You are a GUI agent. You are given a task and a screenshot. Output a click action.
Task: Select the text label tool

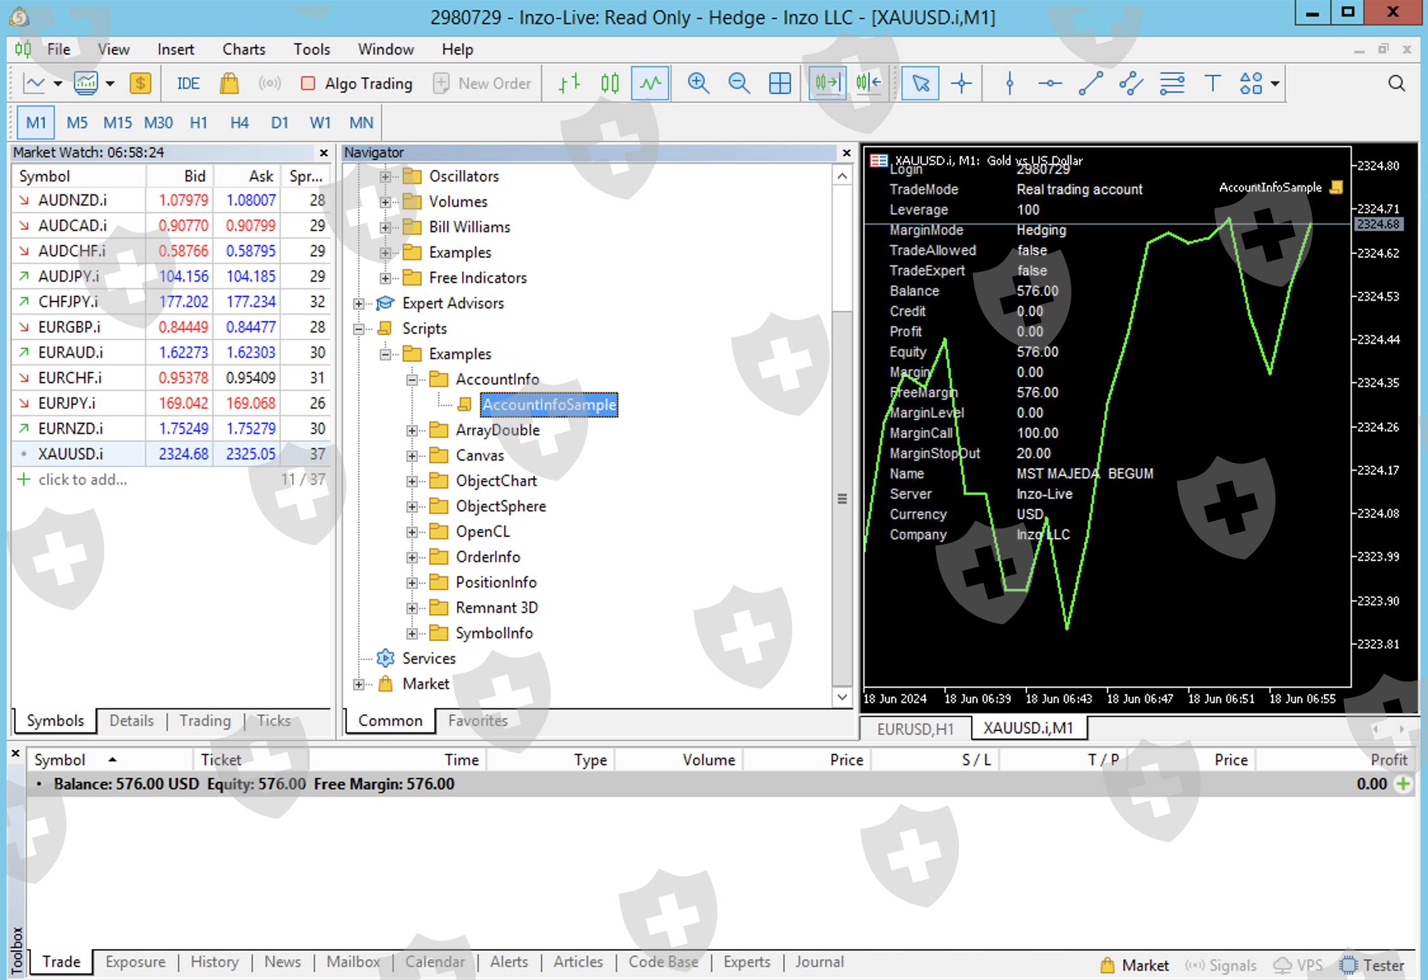pyautogui.click(x=1212, y=83)
